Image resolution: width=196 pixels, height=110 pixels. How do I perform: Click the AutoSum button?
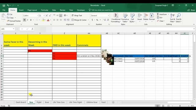(x=162, y=14)
